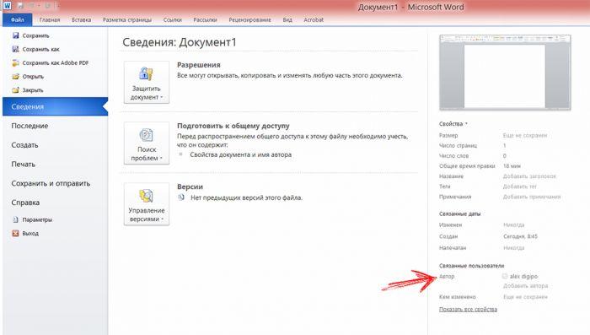Switch to the Рецензирование ribbon tab
The image size is (590, 335).
tap(249, 20)
